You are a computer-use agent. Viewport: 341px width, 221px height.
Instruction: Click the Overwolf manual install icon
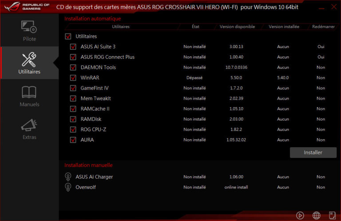pyautogui.click(x=68, y=187)
